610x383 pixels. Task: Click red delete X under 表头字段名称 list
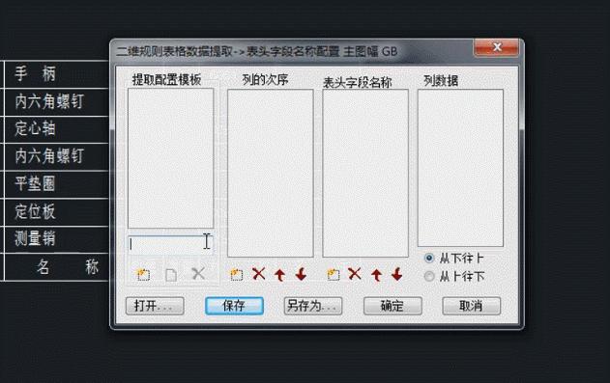coord(355,274)
